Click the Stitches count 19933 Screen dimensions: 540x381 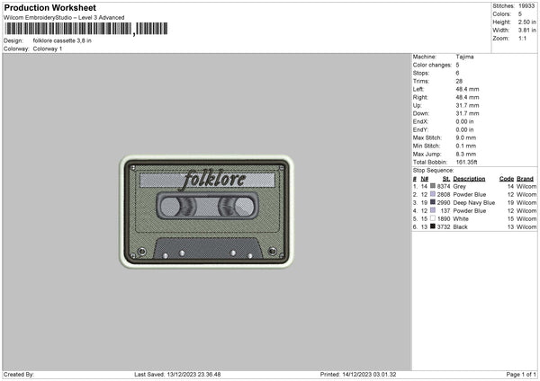click(526, 6)
